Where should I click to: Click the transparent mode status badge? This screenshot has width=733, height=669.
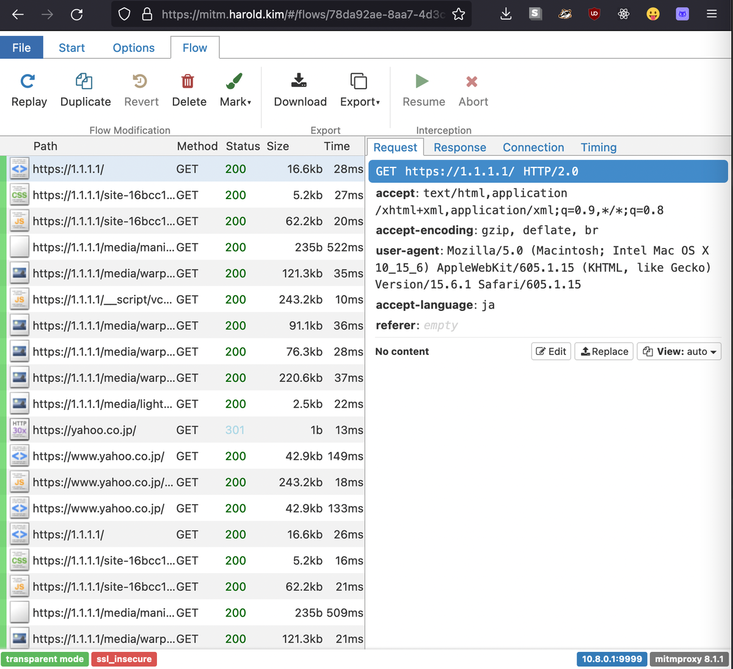(45, 659)
